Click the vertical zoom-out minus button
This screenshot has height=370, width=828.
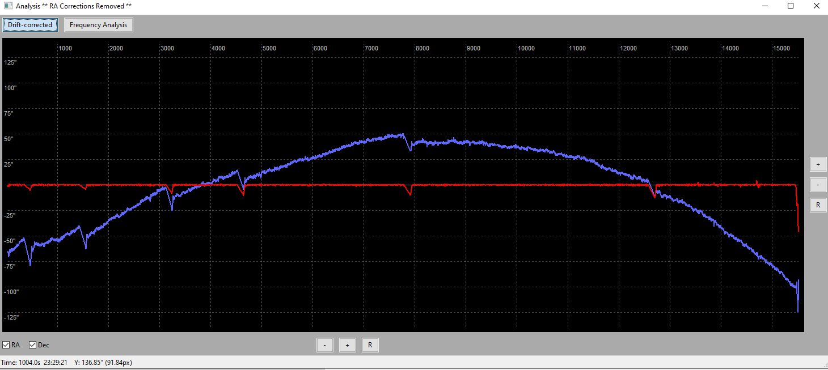pyautogui.click(x=818, y=185)
